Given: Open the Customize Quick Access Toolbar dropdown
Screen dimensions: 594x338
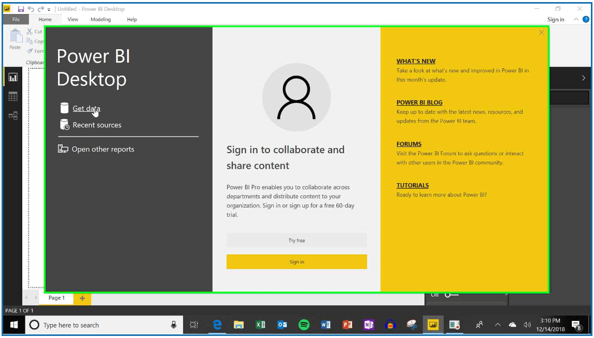Looking at the screenshot, I should tap(49, 9).
